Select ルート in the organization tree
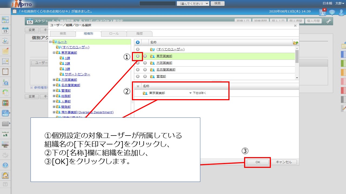The image size is (346, 194). pyautogui.click(x=62, y=42)
